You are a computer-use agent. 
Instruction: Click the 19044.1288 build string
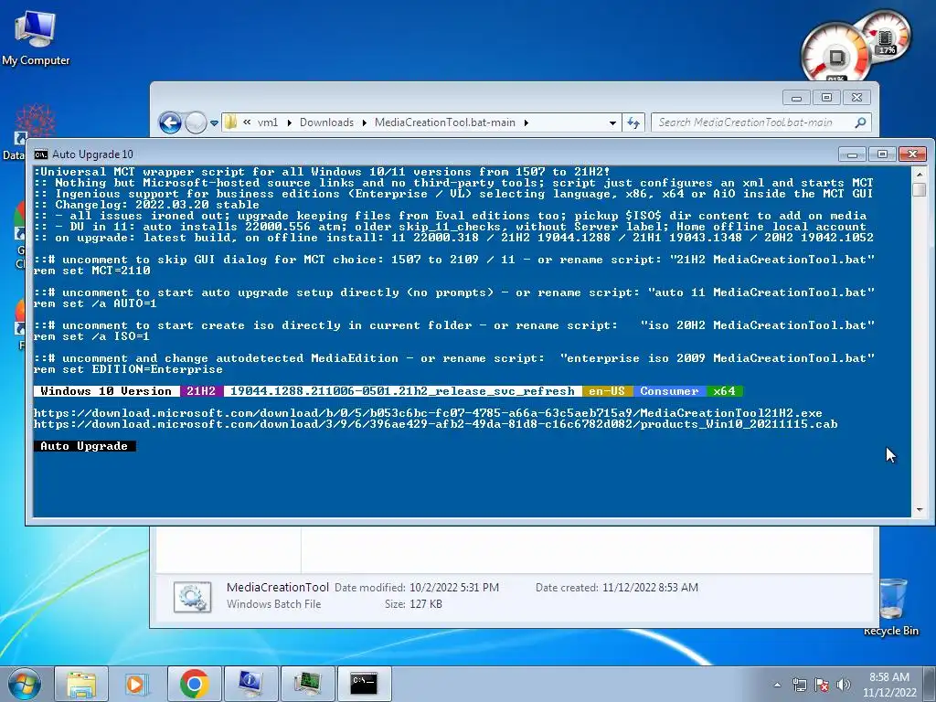(x=402, y=391)
